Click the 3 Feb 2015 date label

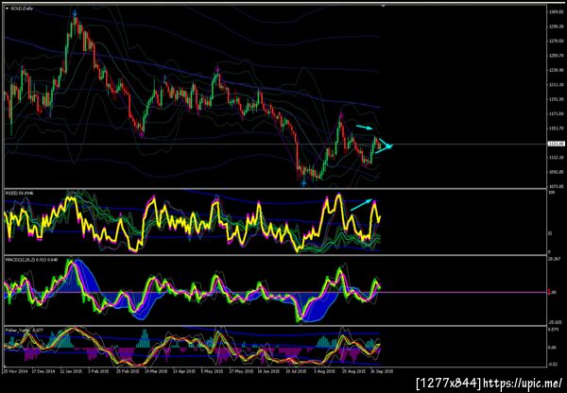[99, 371]
